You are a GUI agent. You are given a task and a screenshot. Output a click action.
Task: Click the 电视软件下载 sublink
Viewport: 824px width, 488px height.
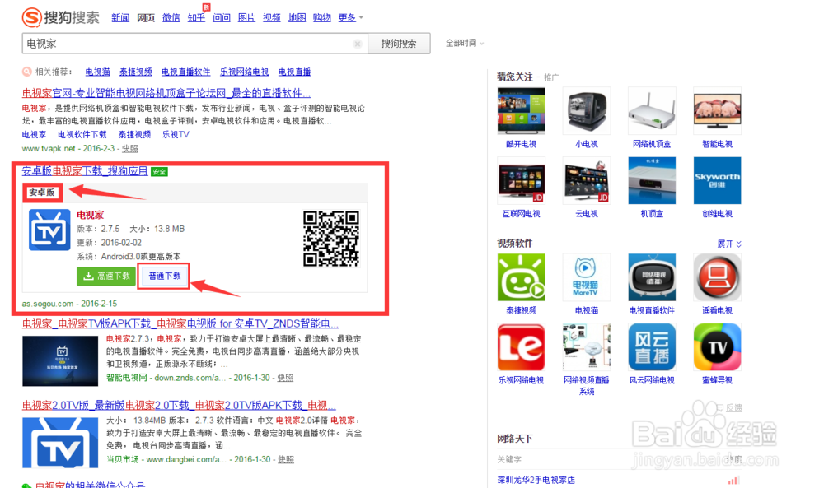tap(82, 134)
